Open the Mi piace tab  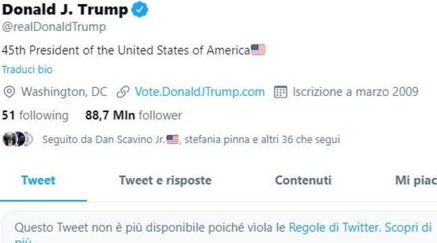tap(416, 181)
